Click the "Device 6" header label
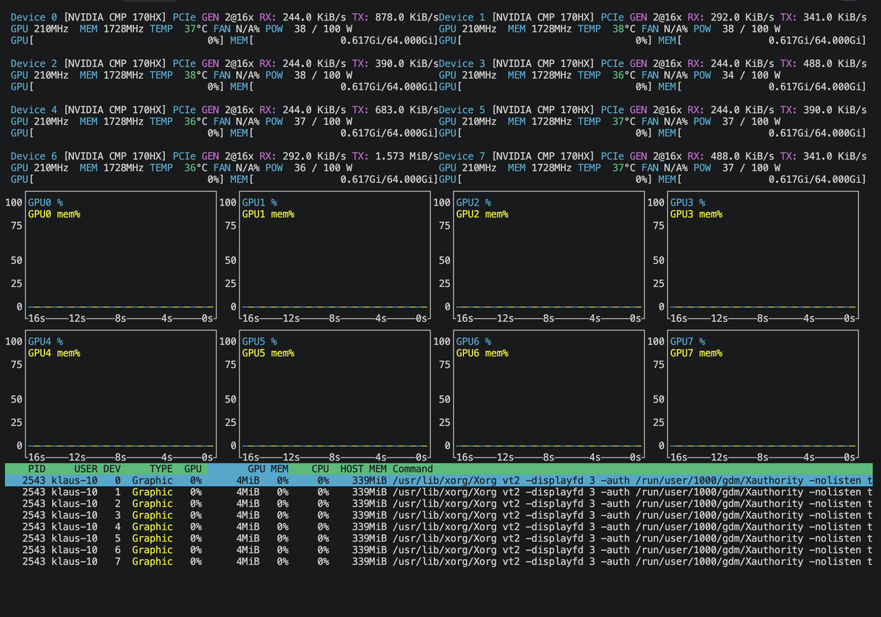This screenshot has width=881, height=617. click(35, 156)
